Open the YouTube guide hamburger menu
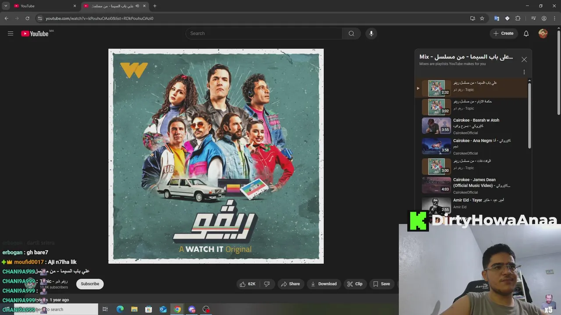Viewport: 561px width, 315px height. coord(11,33)
